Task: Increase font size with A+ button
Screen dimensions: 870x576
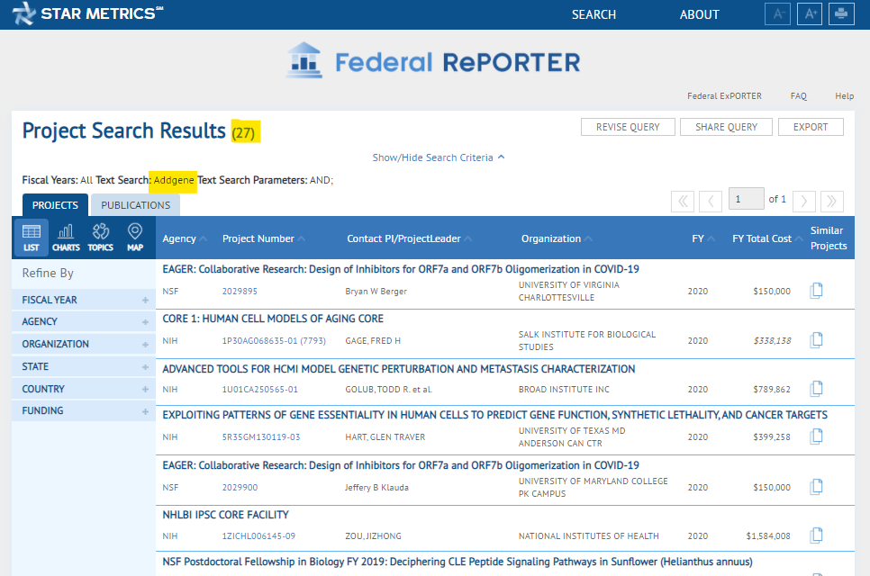Action: click(810, 13)
